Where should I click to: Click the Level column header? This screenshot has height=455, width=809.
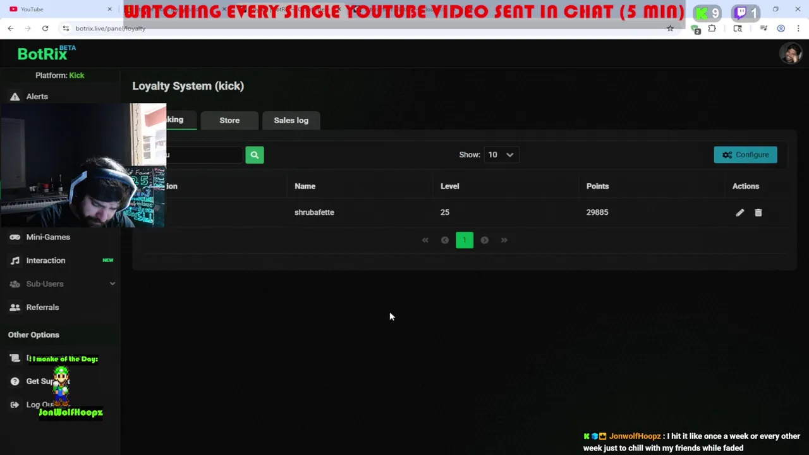[449, 186]
